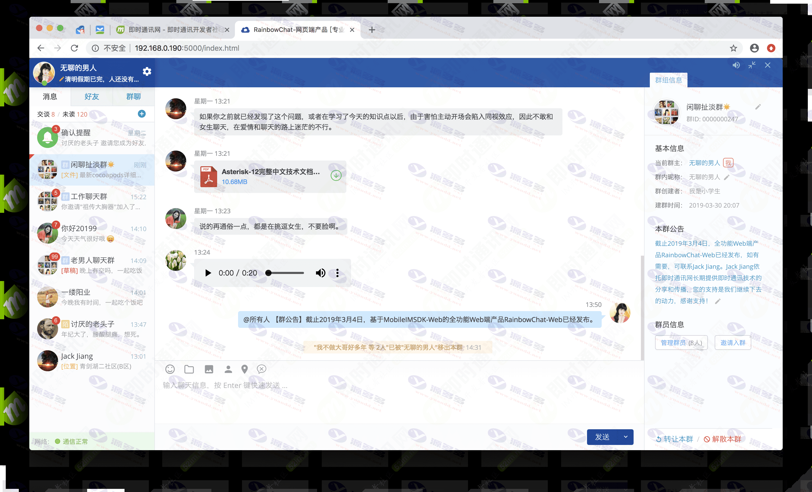Image resolution: width=812 pixels, height=492 pixels.
Task: Open group owner 无聊的男人 link
Action: (x=704, y=163)
